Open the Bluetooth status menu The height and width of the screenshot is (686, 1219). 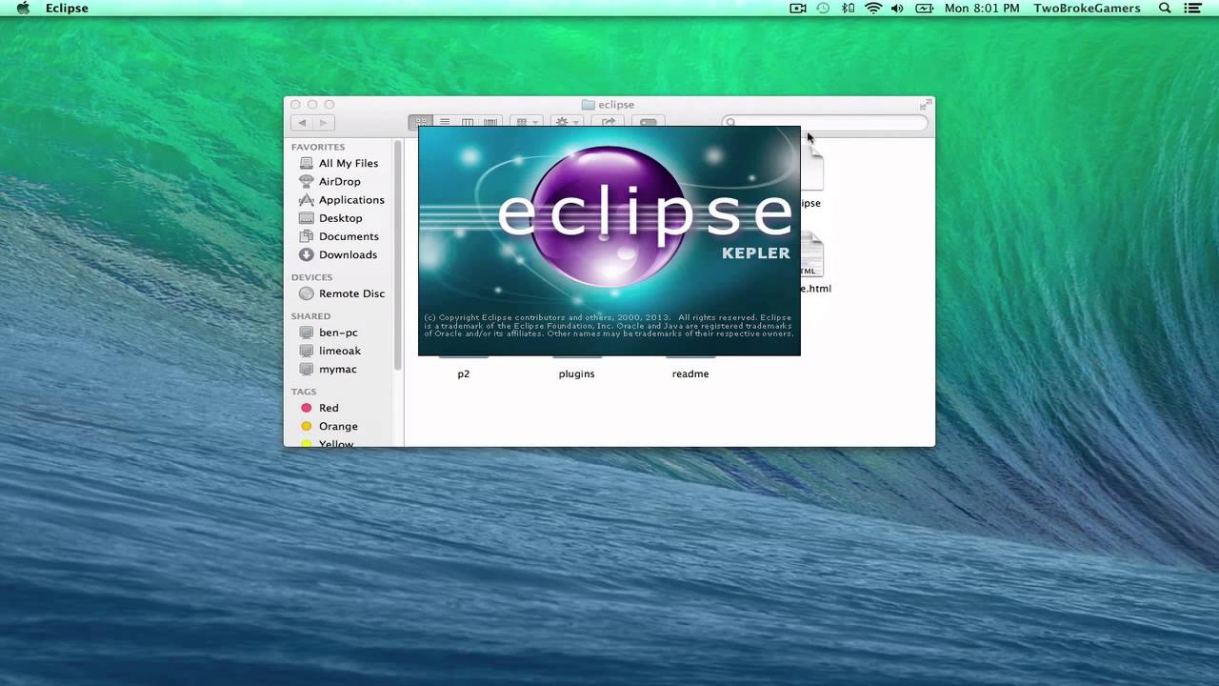(848, 9)
